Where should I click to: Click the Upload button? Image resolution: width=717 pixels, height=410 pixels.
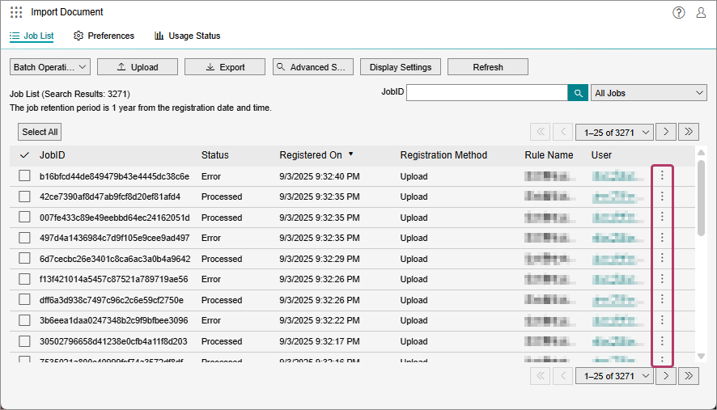(x=138, y=67)
